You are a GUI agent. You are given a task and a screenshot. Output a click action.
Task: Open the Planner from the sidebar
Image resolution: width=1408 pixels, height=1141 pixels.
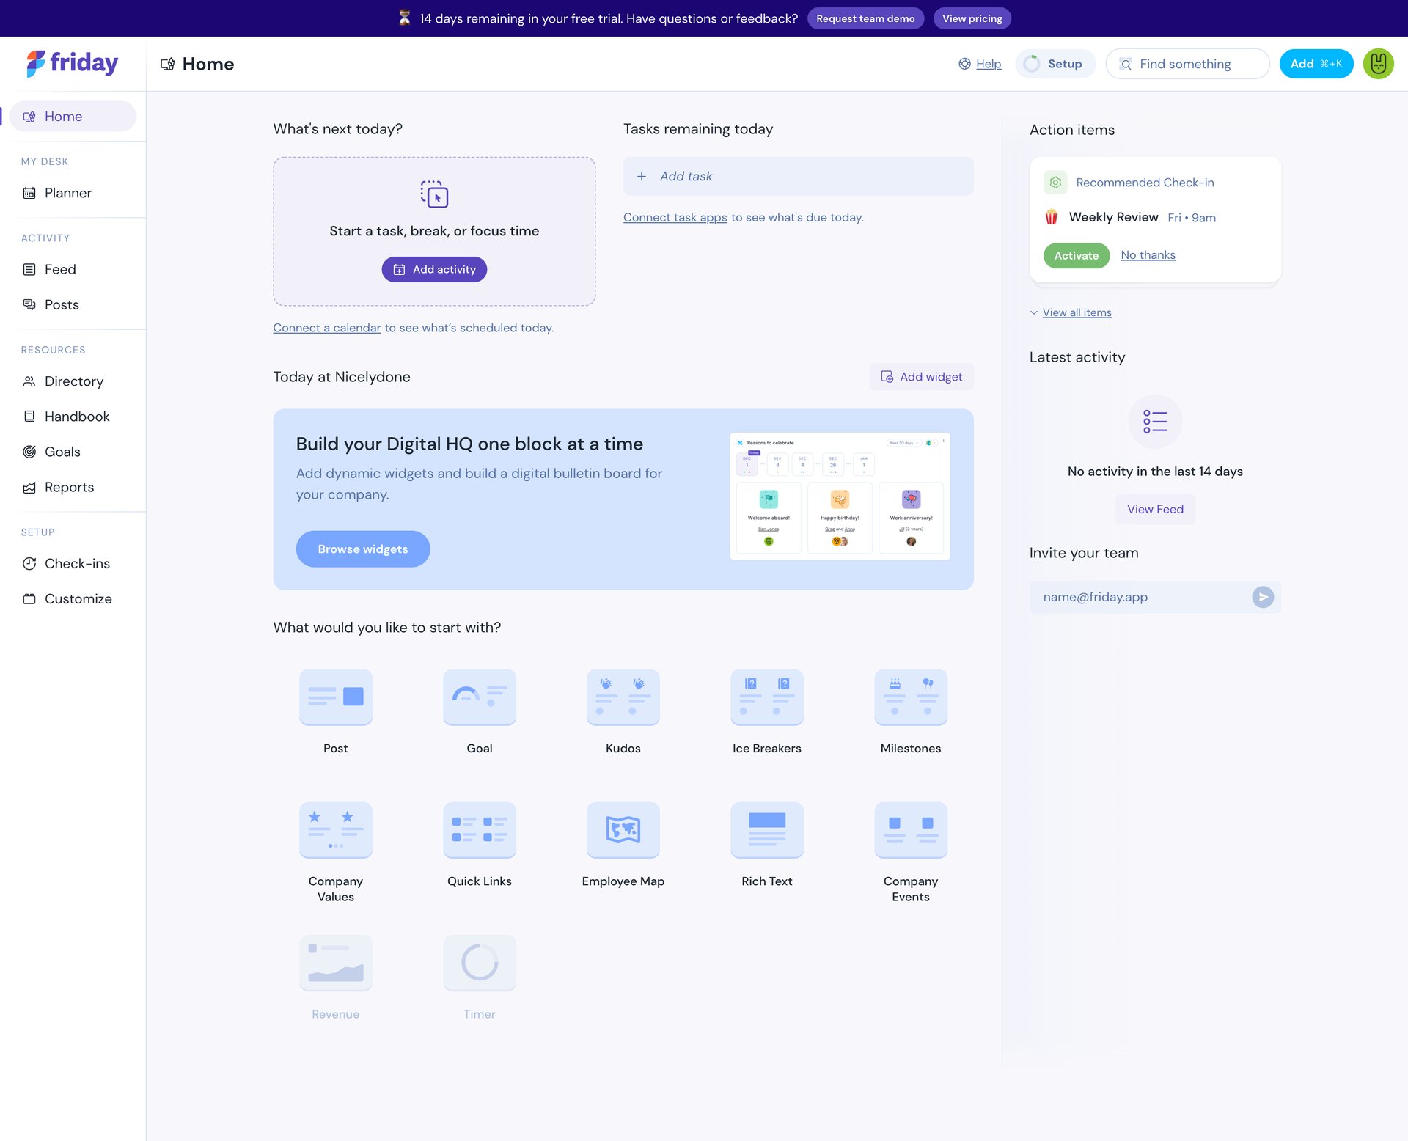coord(67,192)
